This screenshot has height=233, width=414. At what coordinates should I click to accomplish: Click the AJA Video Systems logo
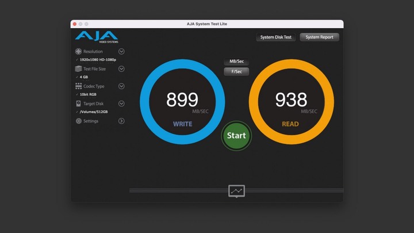coord(97,37)
